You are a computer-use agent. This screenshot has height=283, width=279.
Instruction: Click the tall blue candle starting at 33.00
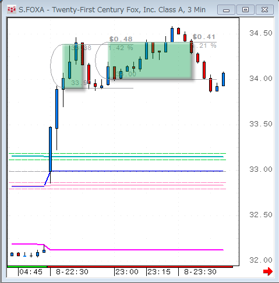coord(50,149)
